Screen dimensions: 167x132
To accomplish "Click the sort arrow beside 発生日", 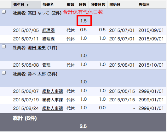I will coord(28,5).
